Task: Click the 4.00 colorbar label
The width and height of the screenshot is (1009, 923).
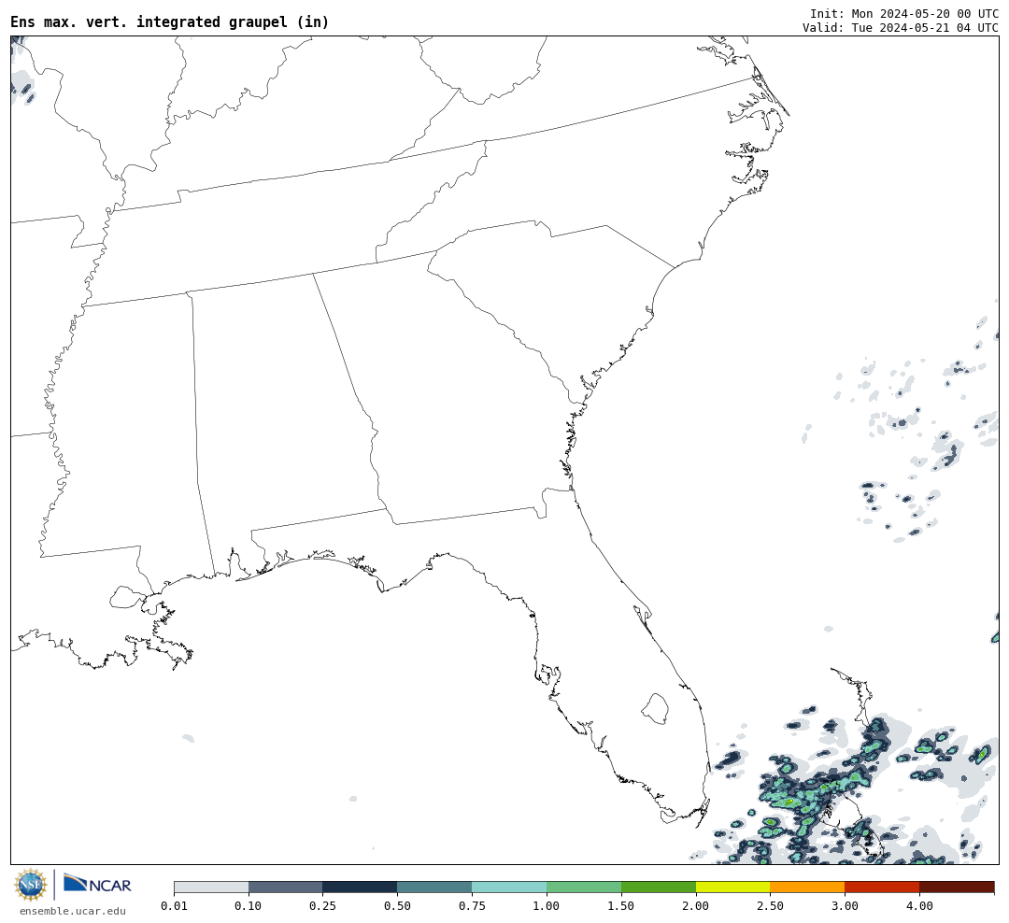Action: pyautogui.click(x=919, y=906)
